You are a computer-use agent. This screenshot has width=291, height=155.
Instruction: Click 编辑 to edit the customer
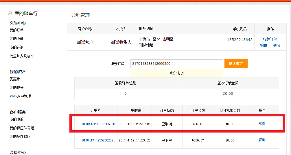264,46
